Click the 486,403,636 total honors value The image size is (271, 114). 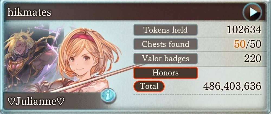click(x=232, y=86)
